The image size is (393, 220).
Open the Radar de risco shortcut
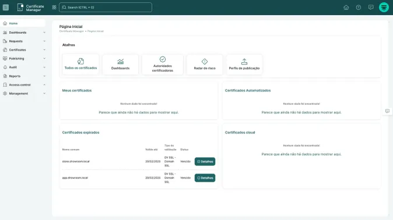point(205,65)
